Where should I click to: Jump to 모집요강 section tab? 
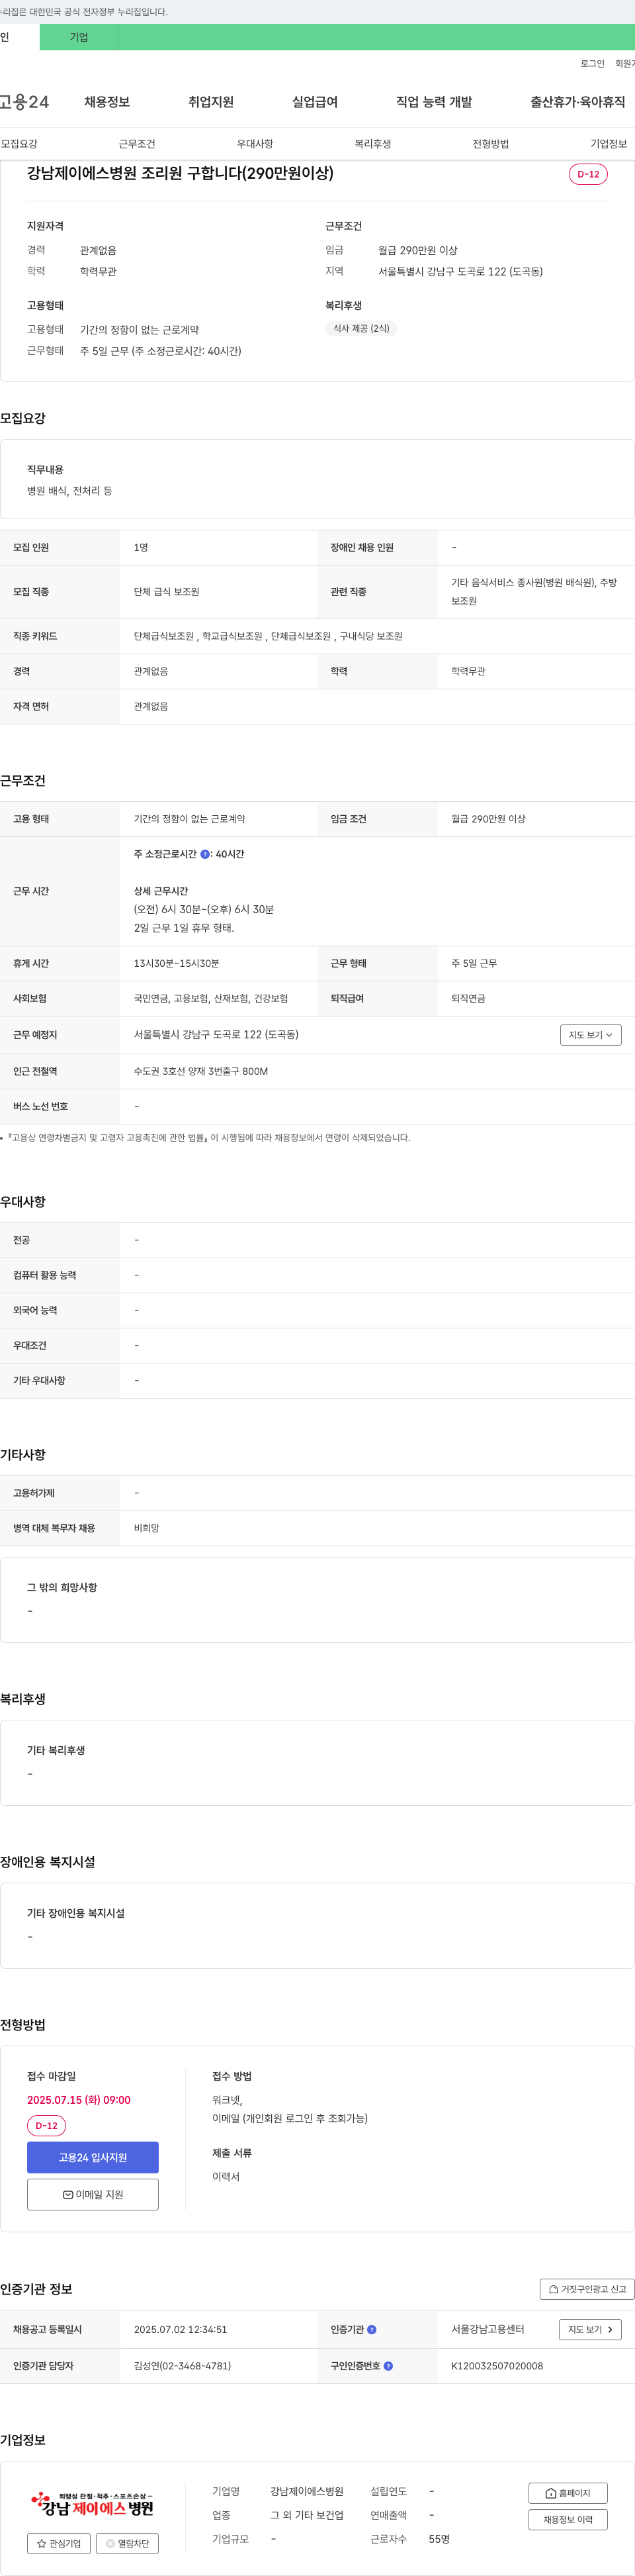click(x=19, y=144)
